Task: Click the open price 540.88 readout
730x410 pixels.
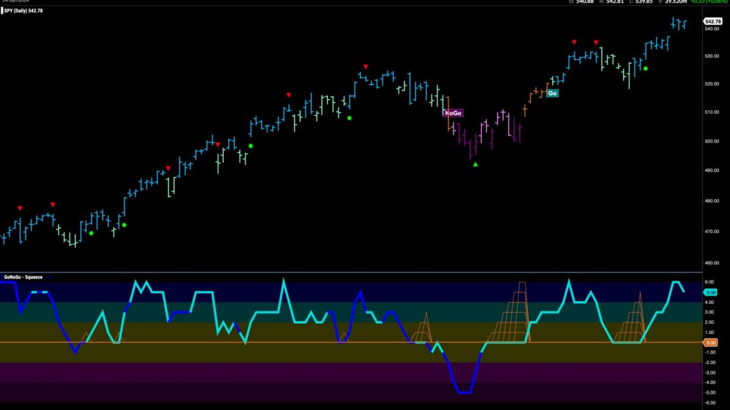Action: 585,2
